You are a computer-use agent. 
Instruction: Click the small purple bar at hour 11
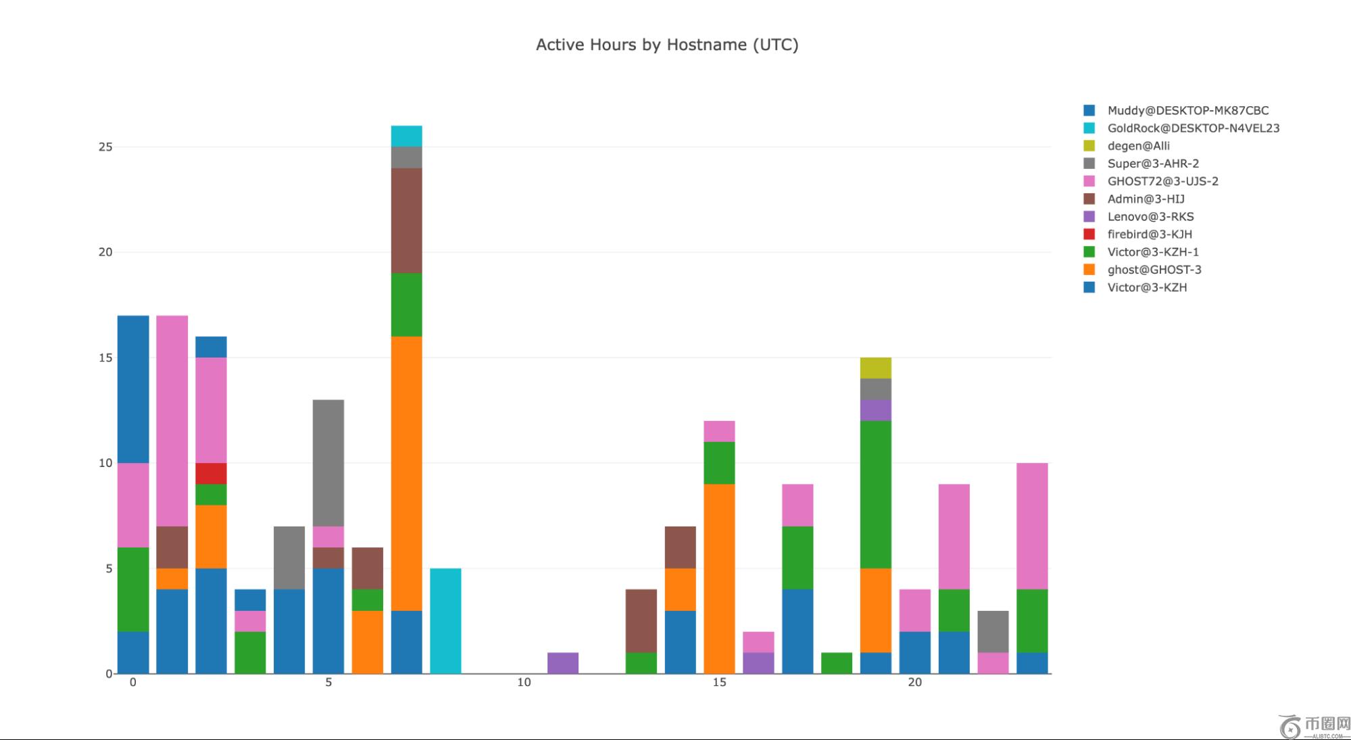point(562,663)
